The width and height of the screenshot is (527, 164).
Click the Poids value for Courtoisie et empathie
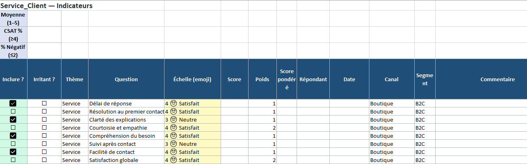262,128
